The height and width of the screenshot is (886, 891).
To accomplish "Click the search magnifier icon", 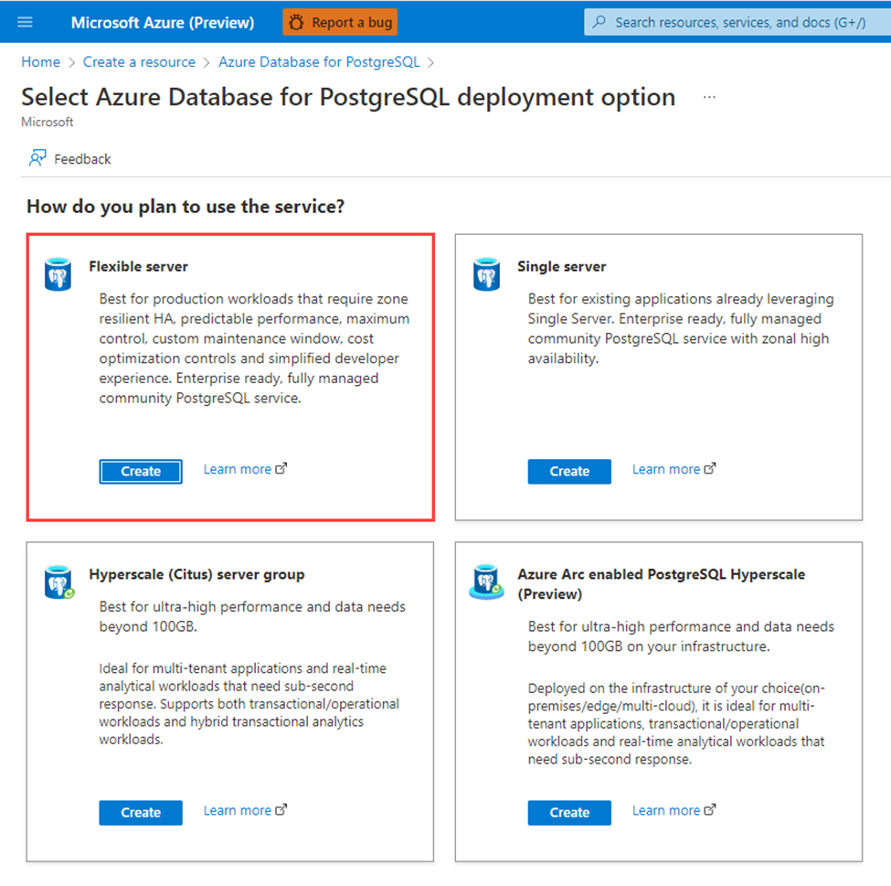I will pos(599,22).
